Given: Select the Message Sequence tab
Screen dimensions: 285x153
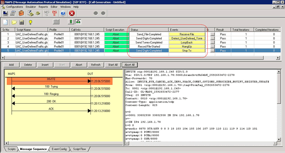Looking at the screenshot, I should (33, 149).
